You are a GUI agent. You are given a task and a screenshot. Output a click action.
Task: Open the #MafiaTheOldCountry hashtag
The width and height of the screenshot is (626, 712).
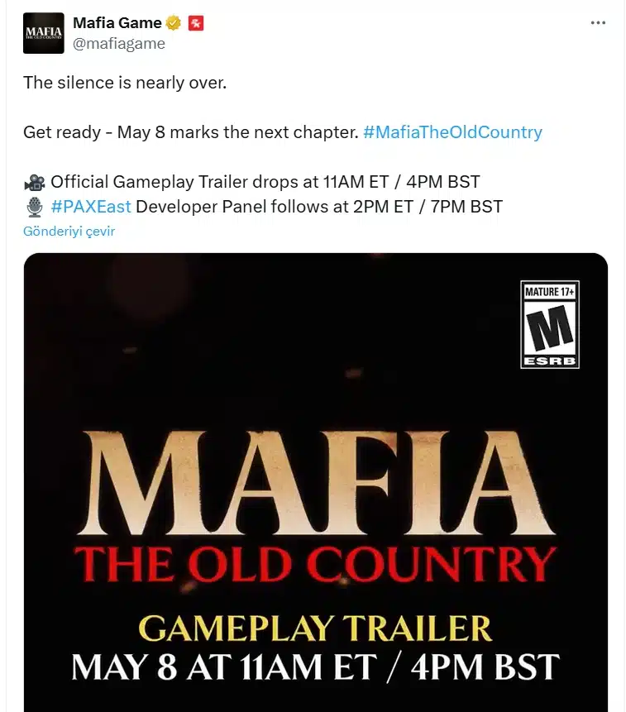(452, 132)
